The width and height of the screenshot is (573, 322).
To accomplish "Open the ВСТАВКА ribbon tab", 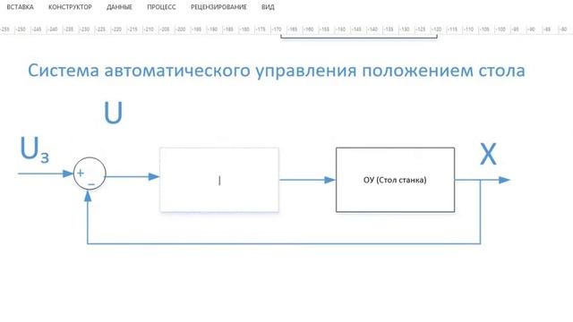I will [20, 7].
